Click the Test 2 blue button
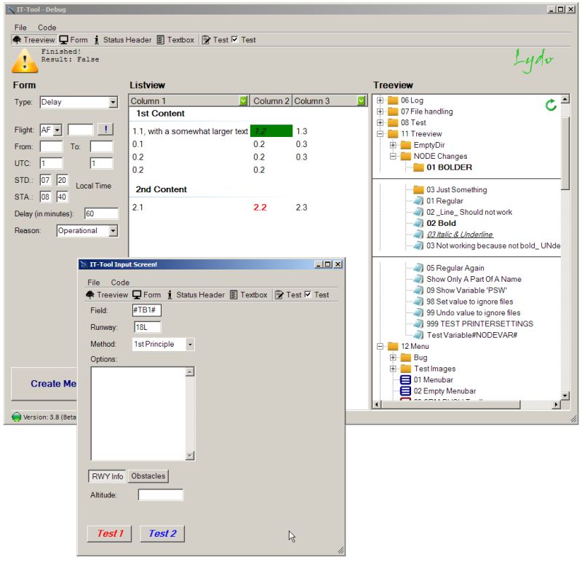The image size is (582, 563). pyautogui.click(x=162, y=534)
